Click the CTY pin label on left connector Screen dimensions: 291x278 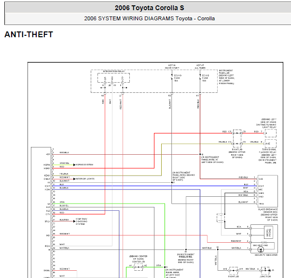click(48, 214)
